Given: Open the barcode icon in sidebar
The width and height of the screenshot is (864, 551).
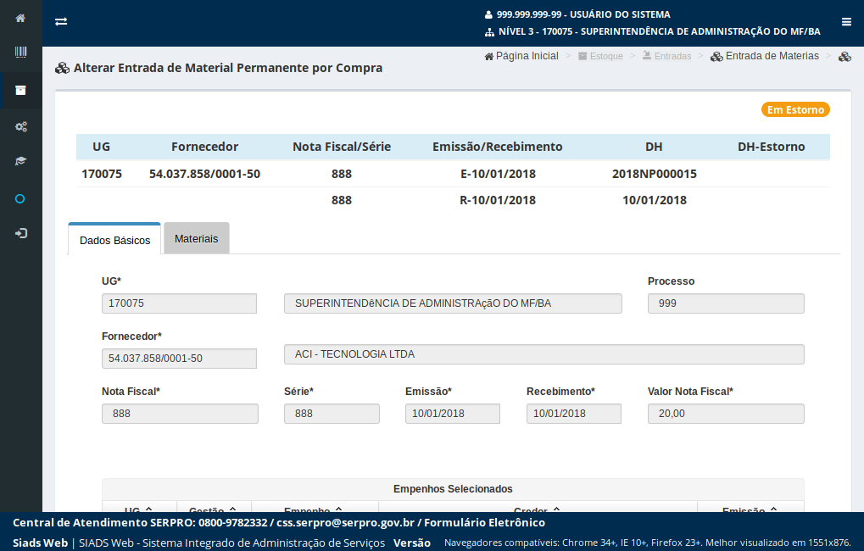Looking at the screenshot, I should [20, 53].
